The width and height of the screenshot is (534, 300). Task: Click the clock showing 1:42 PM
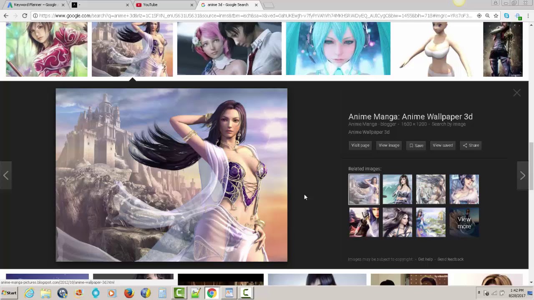pos(516,293)
